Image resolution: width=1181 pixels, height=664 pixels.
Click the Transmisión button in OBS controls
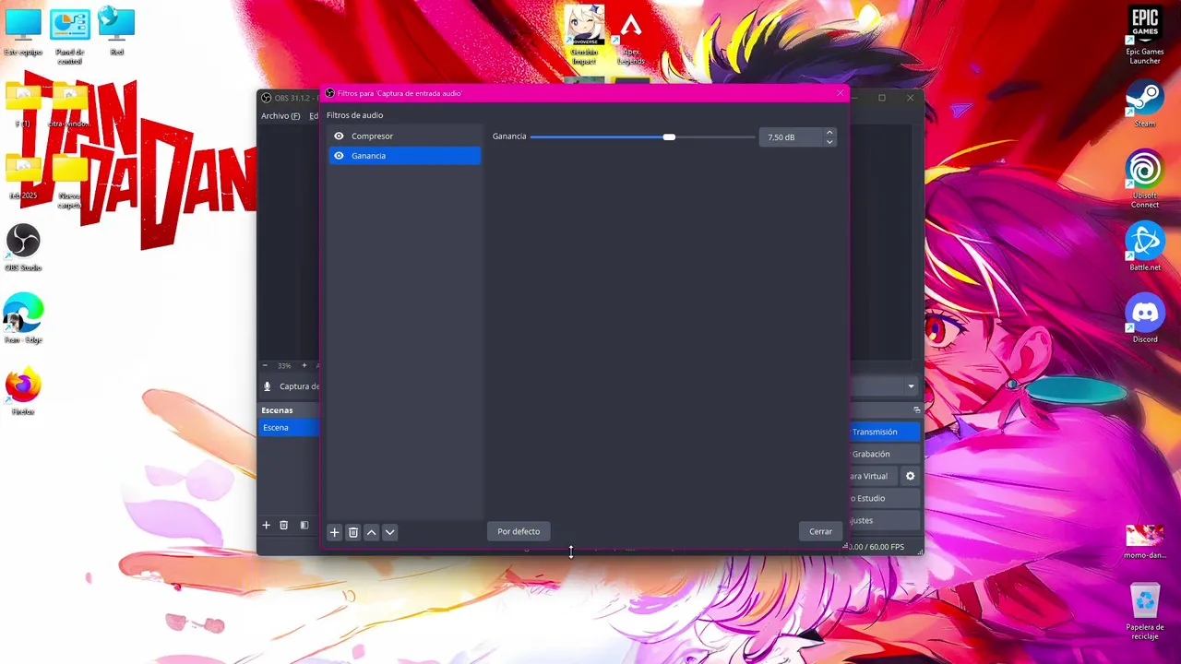click(884, 432)
